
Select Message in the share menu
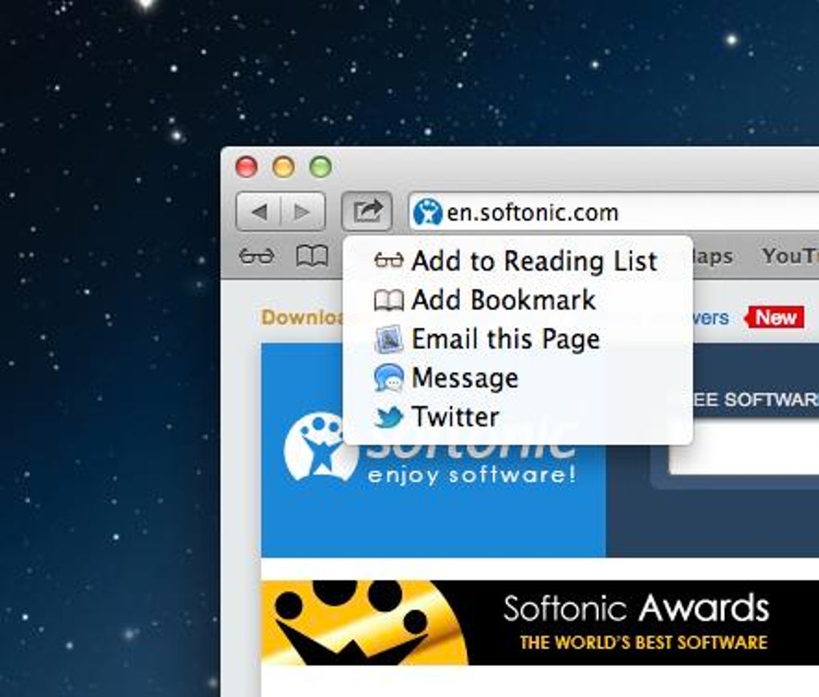pyautogui.click(x=518, y=377)
